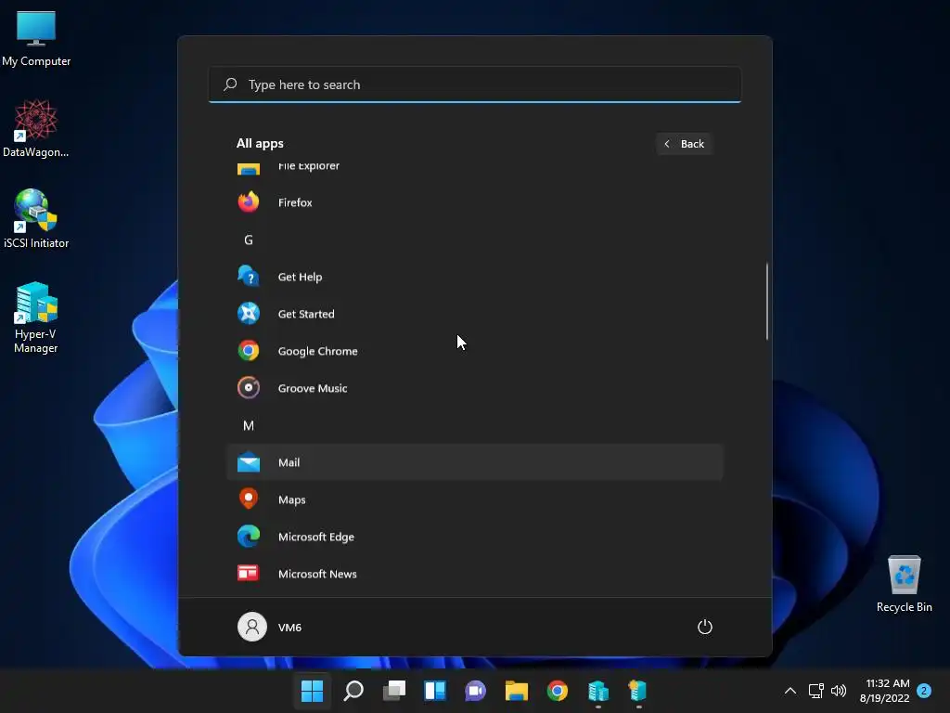Open the Get Started app

(474, 314)
